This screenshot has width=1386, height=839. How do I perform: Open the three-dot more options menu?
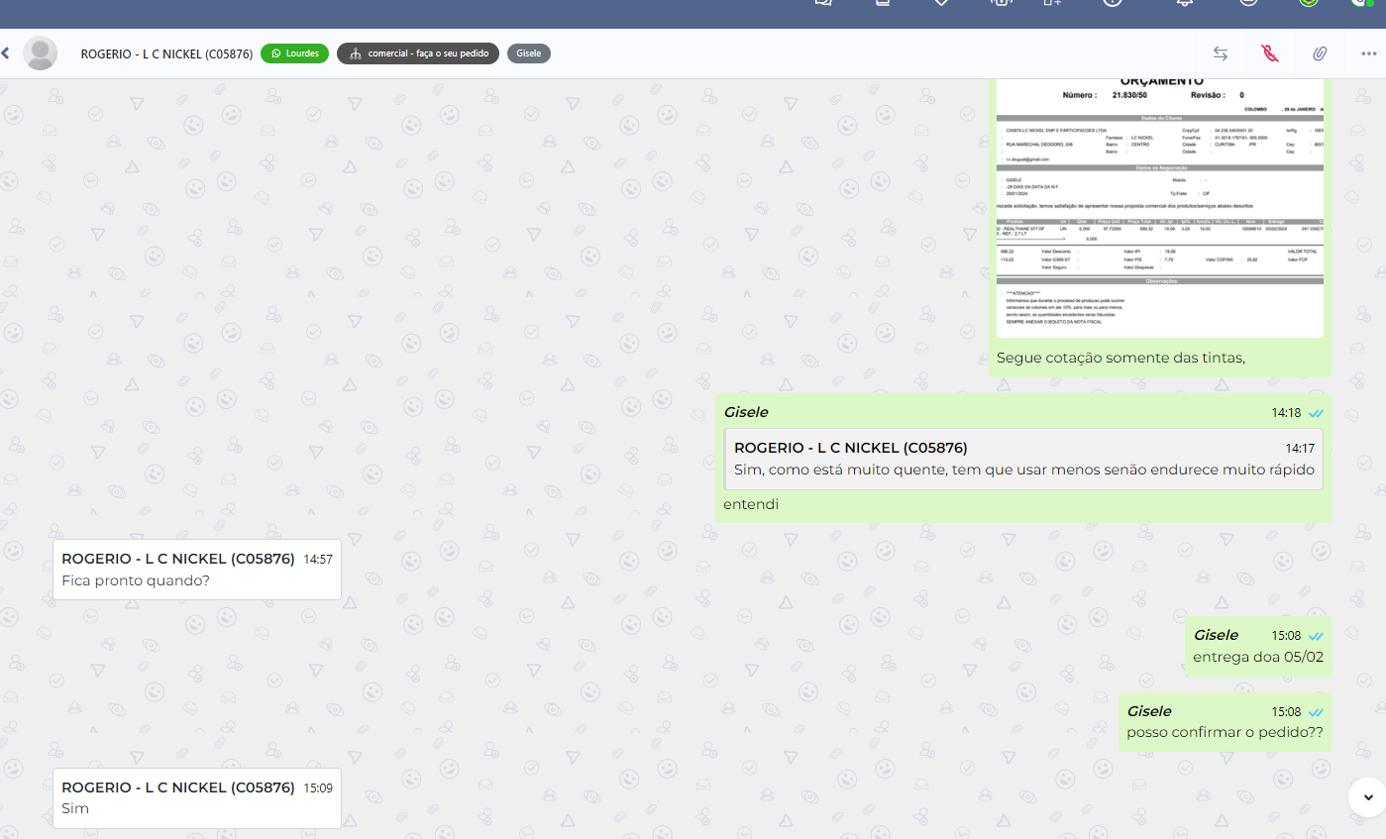coord(1368,53)
